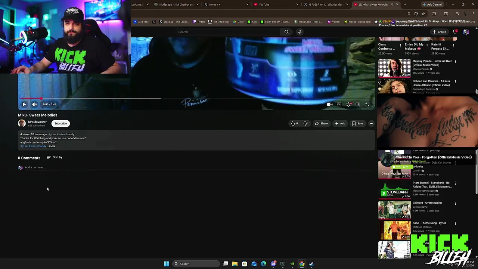Screen dimensions: 478x269
Task: Open the Mayday Parade video thumbnail
Action: coord(394,68)
